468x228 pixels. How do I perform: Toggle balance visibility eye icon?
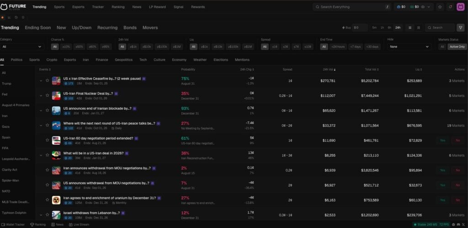tap(423, 7)
